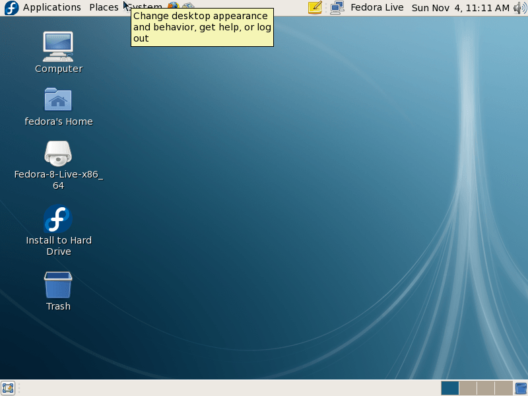Open the System menu
Image resolution: width=528 pixels, height=396 pixels.
point(145,7)
